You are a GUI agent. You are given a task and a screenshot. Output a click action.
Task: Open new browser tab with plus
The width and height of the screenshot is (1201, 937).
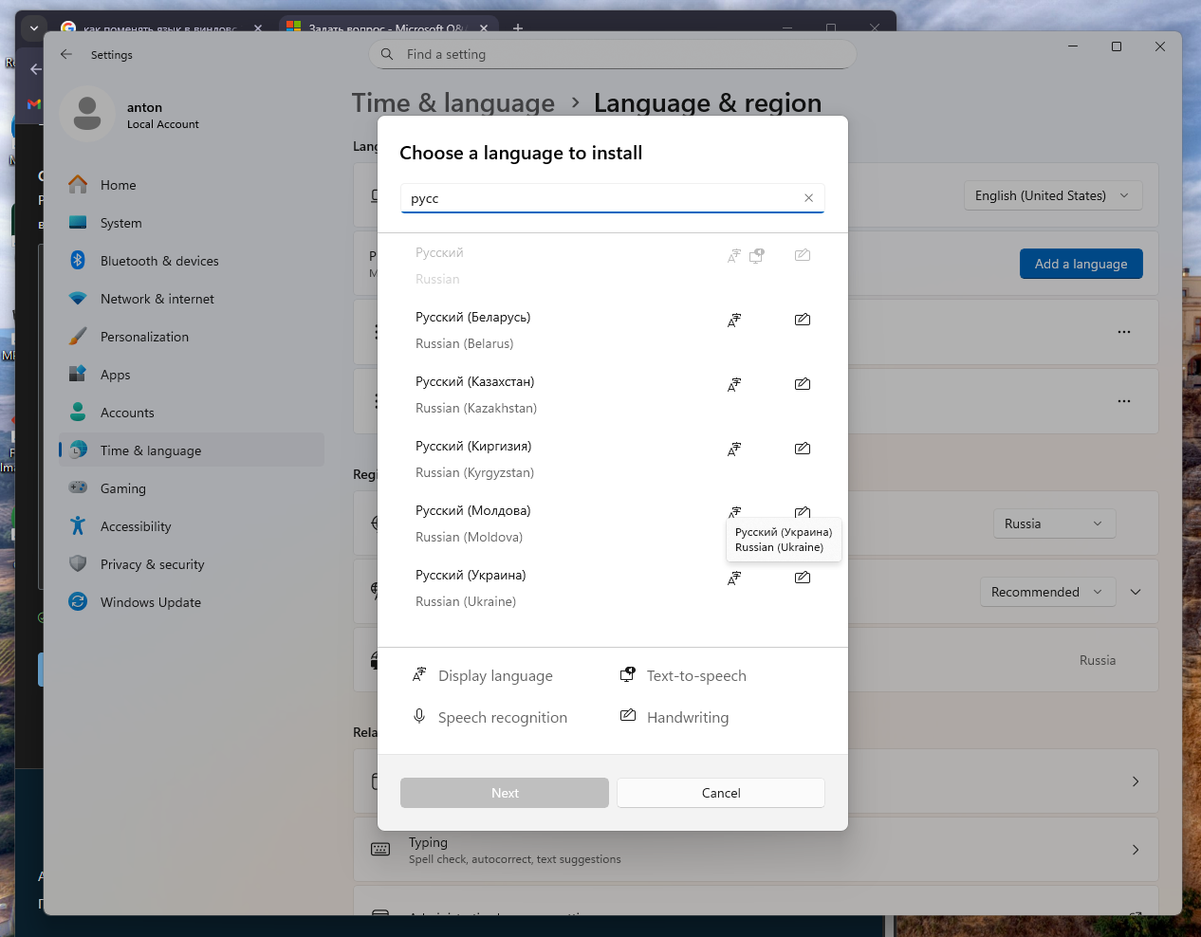pos(518,28)
